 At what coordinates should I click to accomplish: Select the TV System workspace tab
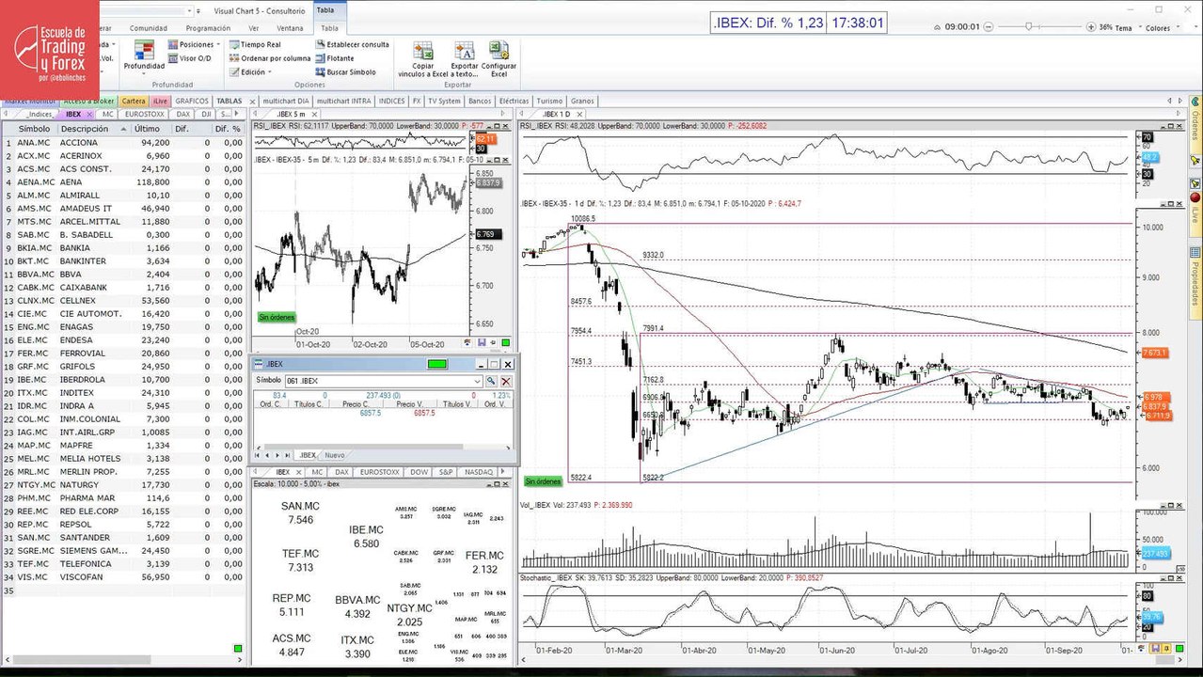pos(445,101)
